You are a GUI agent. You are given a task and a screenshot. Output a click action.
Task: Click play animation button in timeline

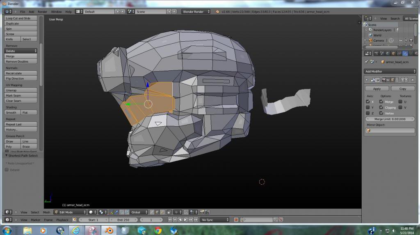click(x=185, y=220)
